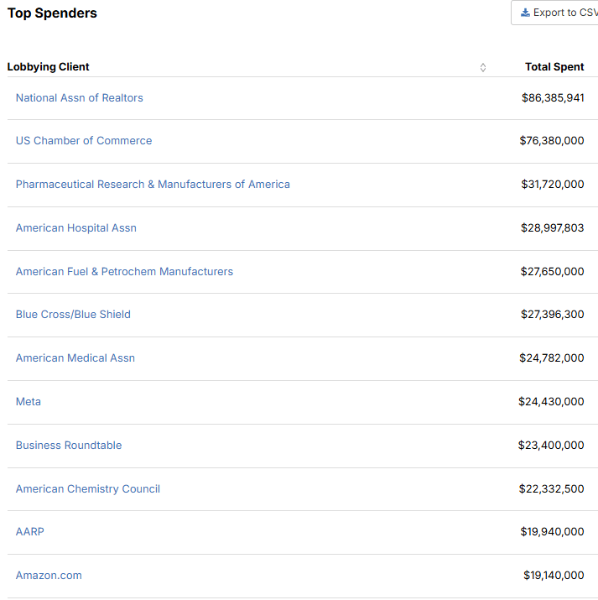This screenshot has height=600, width=598.
Task: Click the Amazon.com client link
Action: (x=49, y=575)
